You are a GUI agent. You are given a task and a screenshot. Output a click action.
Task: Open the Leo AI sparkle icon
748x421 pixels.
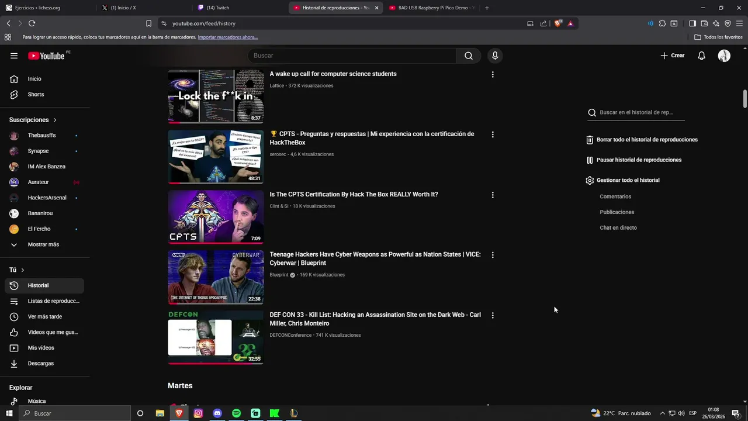(x=716, y=23)
